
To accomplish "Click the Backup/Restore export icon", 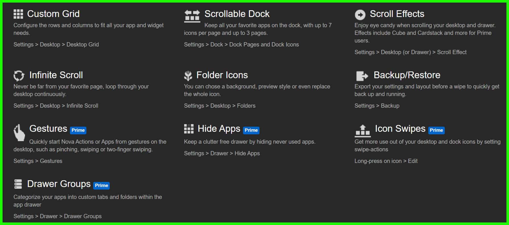I will [x=362, y=76].
